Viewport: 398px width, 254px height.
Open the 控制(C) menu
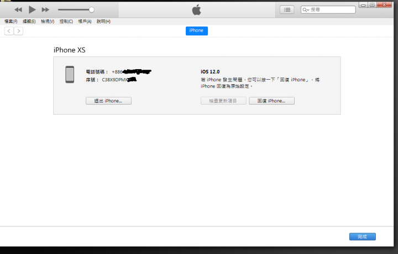(66, 22)
